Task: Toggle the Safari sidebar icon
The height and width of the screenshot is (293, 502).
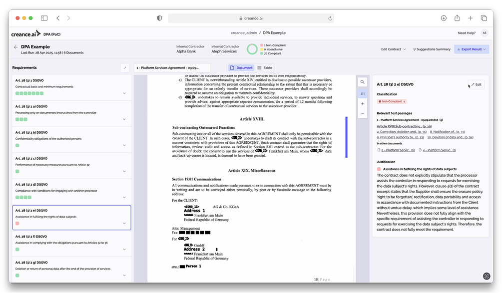Action: 44,18
